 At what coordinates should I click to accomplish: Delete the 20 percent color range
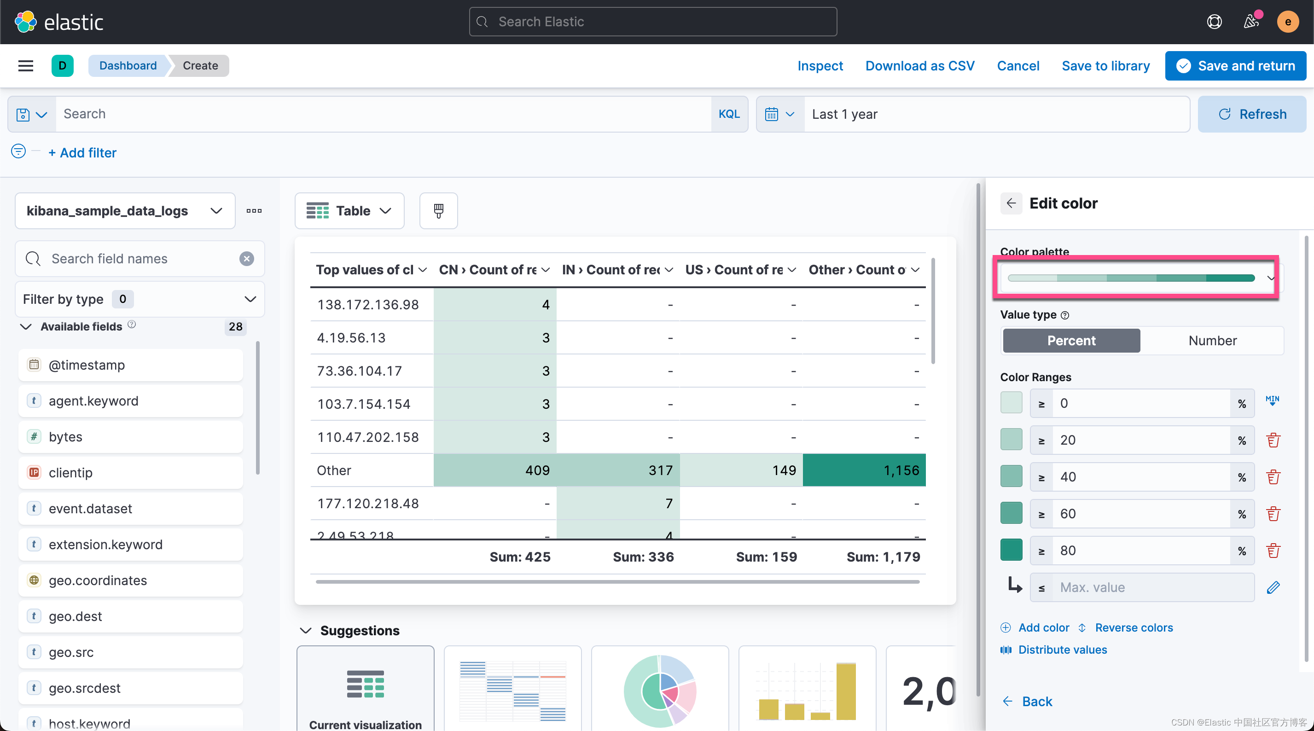[x=1273, y=440]
